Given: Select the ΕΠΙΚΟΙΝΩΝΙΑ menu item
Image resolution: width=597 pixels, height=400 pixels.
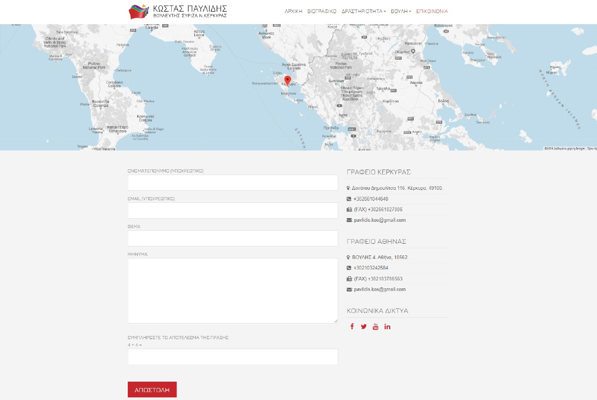Looking at the screenshot, I should (432, 12).
